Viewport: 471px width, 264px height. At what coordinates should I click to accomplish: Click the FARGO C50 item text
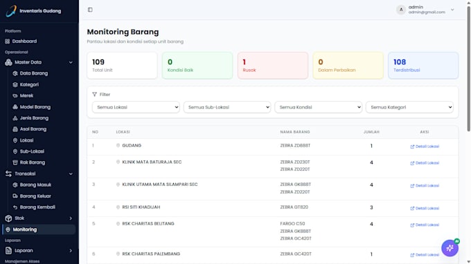292,223
